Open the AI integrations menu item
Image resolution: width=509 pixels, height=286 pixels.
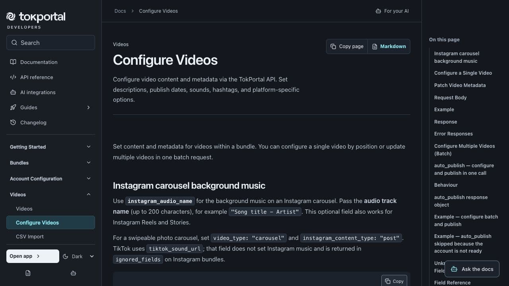pyautogui.click(x=51, y=92)
